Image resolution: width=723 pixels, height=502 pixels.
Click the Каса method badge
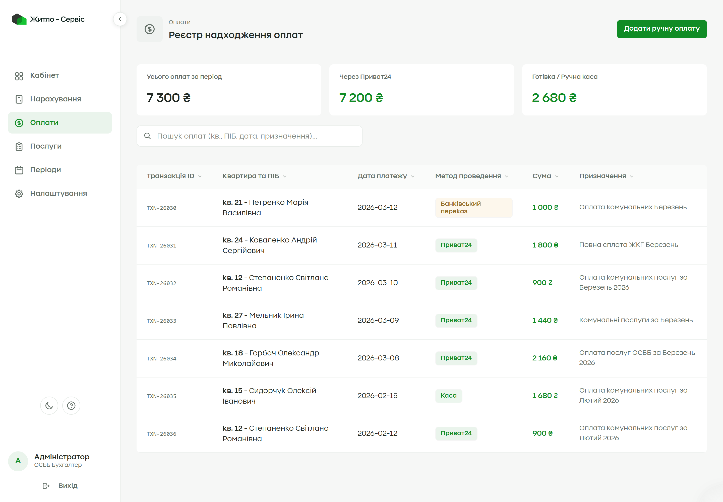tap(449, 396)
